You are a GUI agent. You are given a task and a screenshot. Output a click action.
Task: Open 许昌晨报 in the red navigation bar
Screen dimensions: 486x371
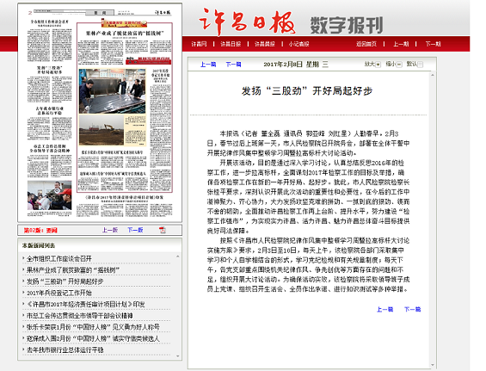pyautogui.click(x=265, y=44)
